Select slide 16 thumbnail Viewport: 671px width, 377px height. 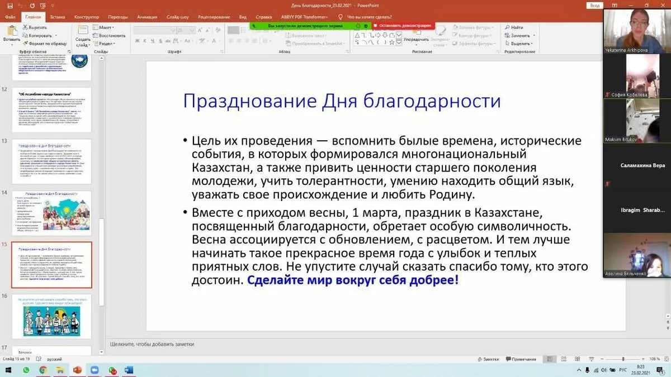point(51,316)
